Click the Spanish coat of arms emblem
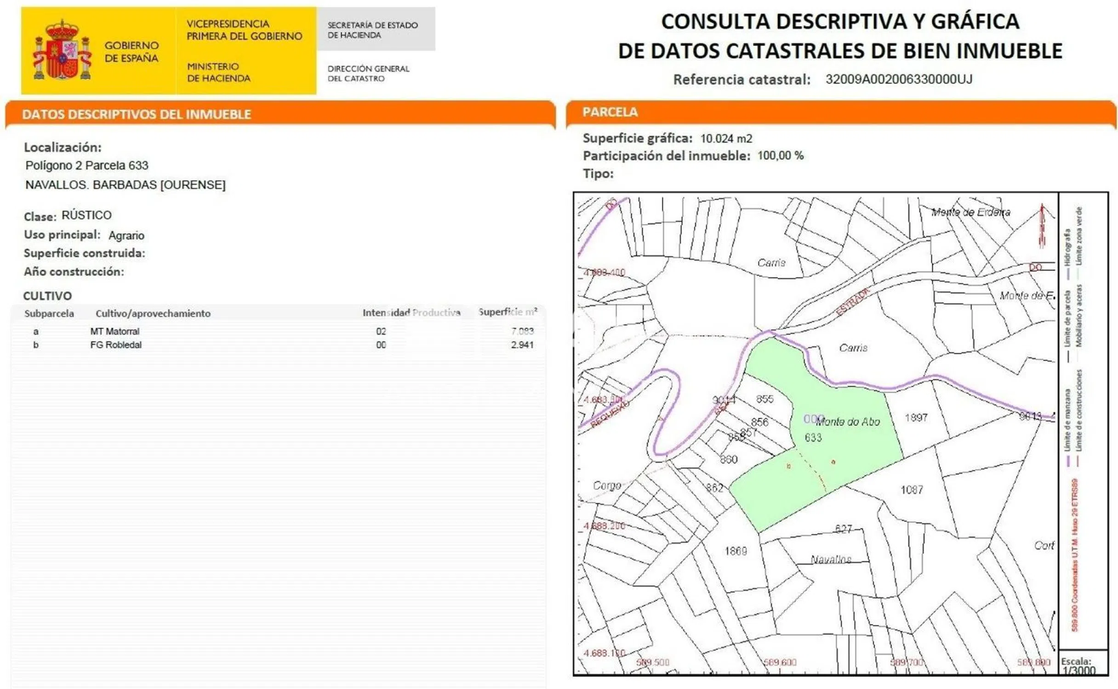The image size is (1118, 689). click(x=62, y=51)
